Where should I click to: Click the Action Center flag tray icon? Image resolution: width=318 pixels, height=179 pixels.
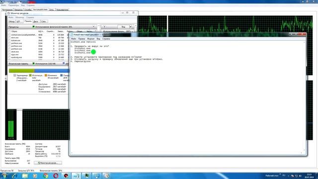tap(292, 176)
